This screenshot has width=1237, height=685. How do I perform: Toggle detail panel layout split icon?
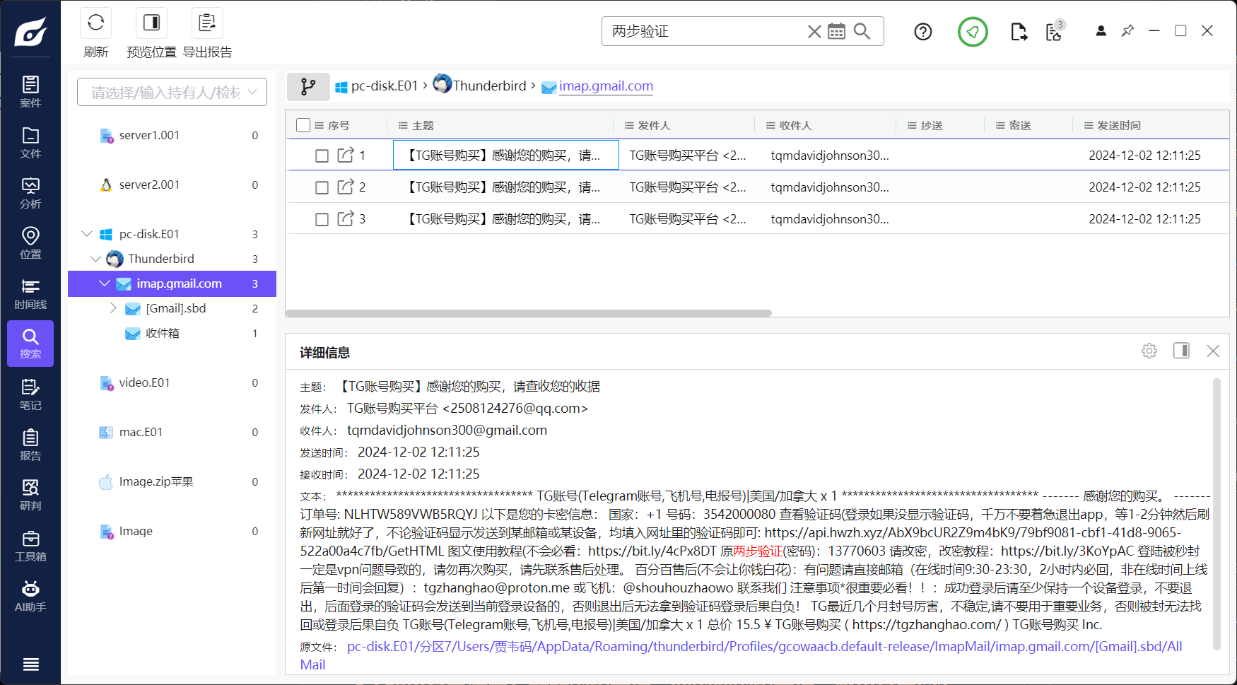(1181, 351)
